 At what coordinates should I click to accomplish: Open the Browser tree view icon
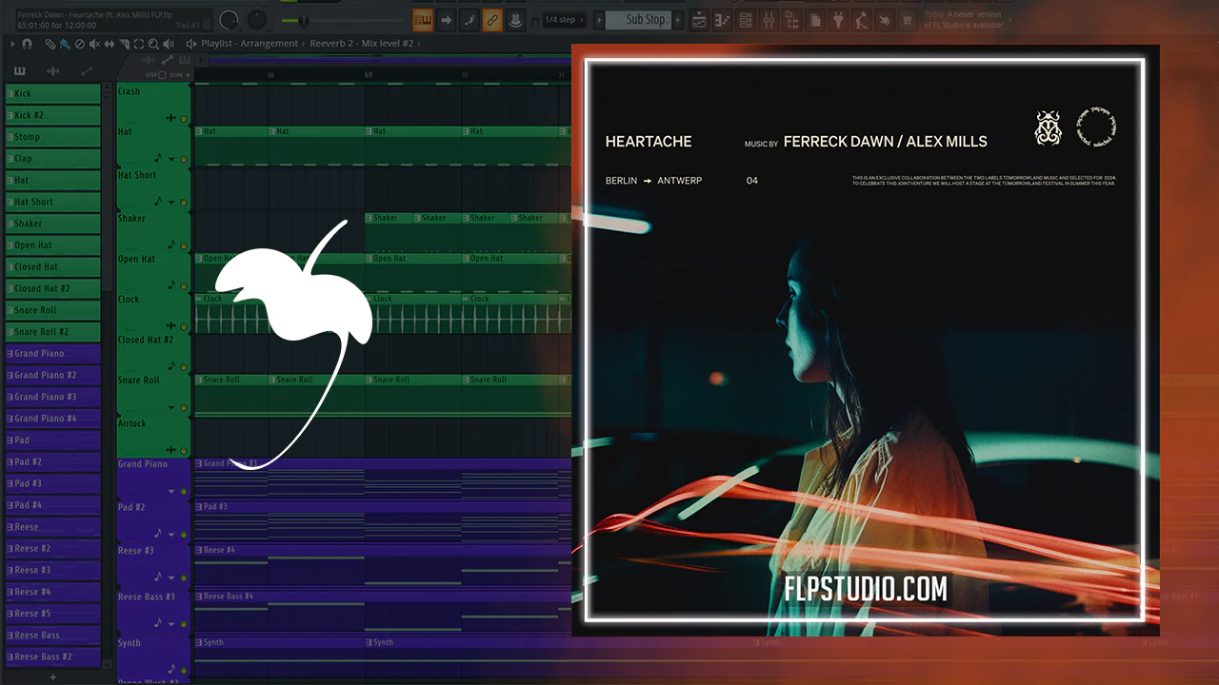click(792, 19)
